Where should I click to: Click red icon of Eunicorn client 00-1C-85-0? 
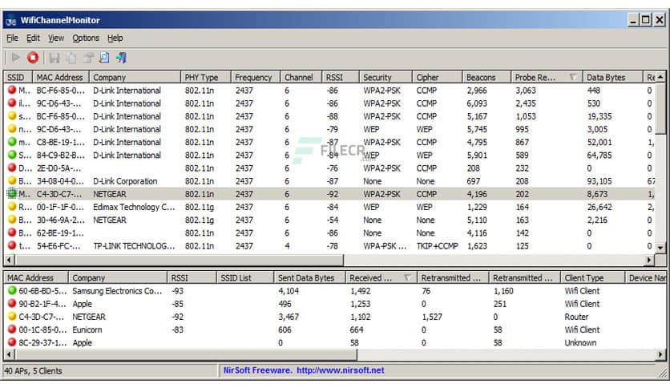point(12,329)
